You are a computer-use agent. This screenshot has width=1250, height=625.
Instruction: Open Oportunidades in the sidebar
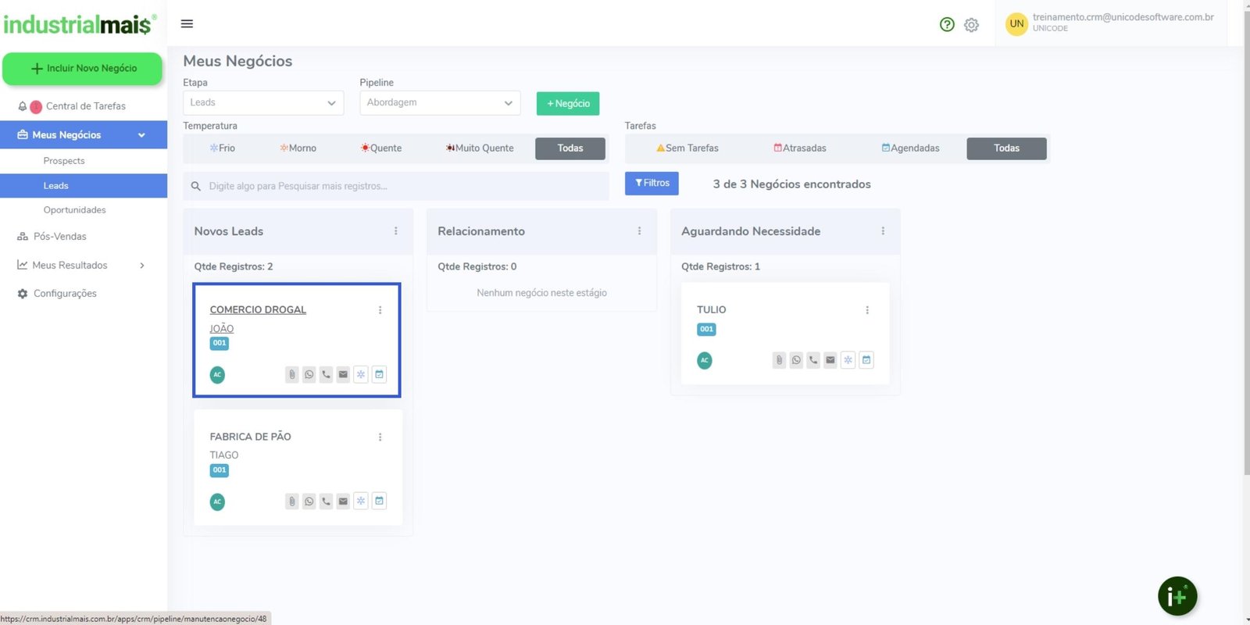[75, 210]
